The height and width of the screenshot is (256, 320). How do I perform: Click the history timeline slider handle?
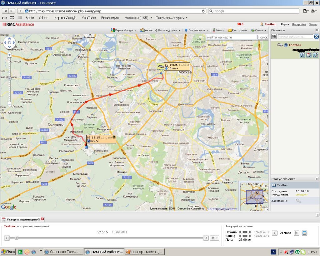(x=17, y=238)
